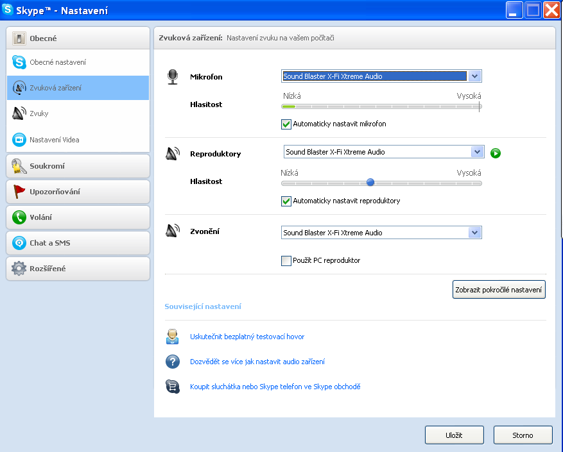Click the Skype logo in title bar
563x452 pixels.
point(8,10)
